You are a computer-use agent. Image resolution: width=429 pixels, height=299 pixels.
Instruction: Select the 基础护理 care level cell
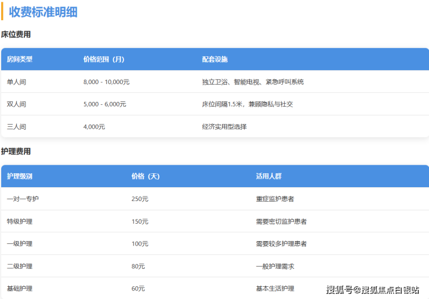tap(20, 288)
